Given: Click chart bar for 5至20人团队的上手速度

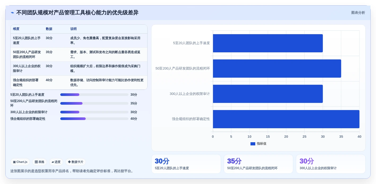Looking at the screenshot, I should pyautogui.click(x=268, y=43).
